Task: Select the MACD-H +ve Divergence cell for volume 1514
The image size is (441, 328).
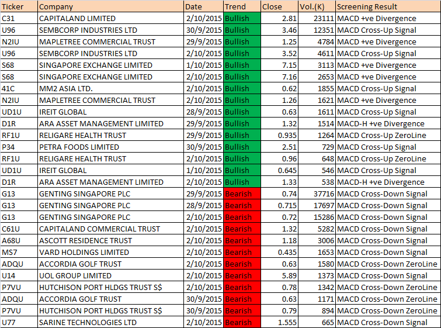Action: pyautogui.click(x=388, y=123)
